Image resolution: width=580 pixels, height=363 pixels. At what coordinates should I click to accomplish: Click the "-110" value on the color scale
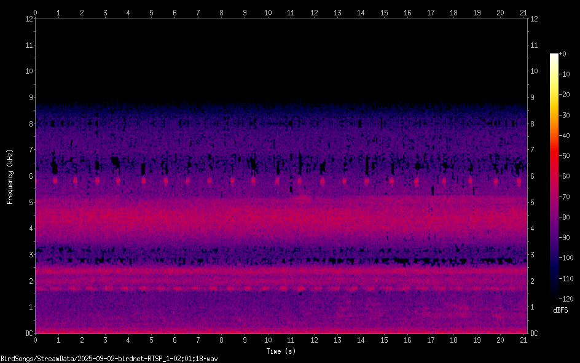pyautogui.click(x=566, y=279)
